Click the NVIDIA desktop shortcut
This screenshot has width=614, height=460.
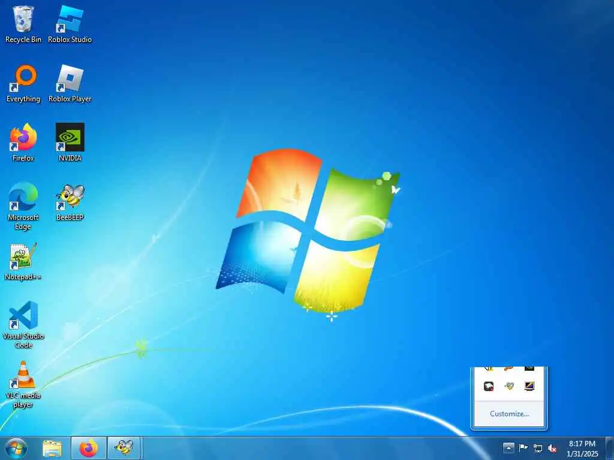70,143
